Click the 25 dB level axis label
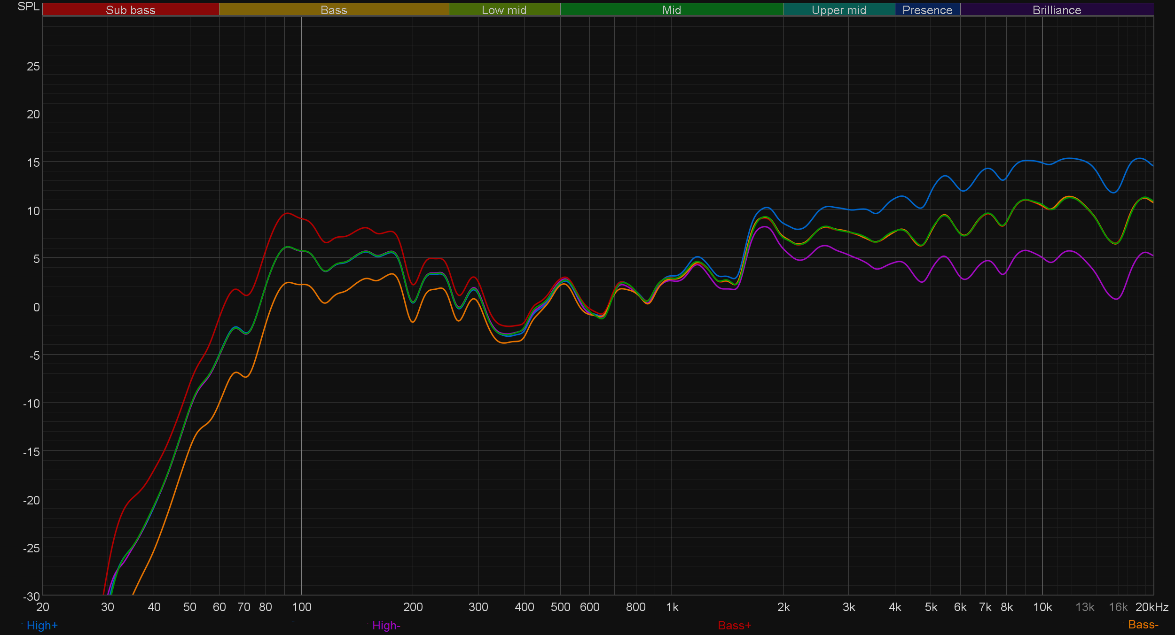This screenshot has width=1175, height=635. [33, 67]
